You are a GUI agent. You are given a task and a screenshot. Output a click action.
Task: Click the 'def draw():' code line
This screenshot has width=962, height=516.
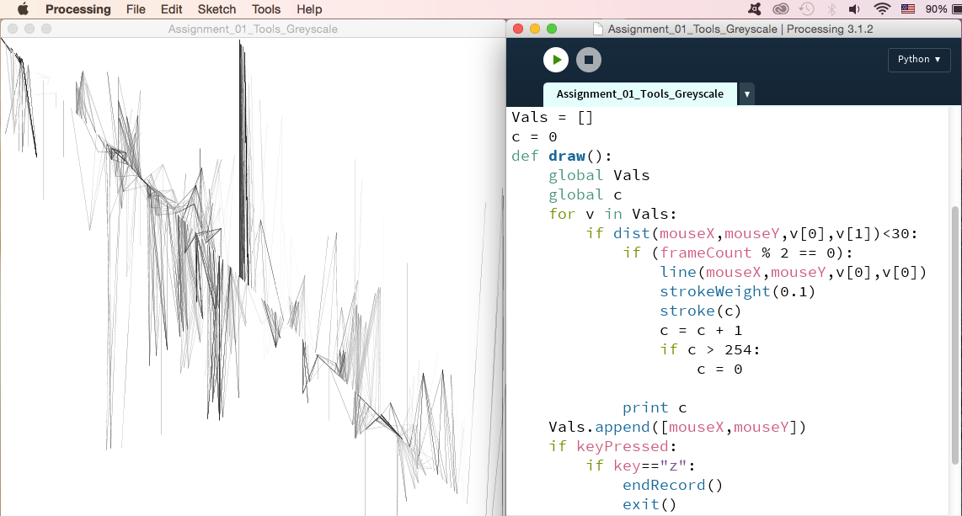(x=561, y=156)
